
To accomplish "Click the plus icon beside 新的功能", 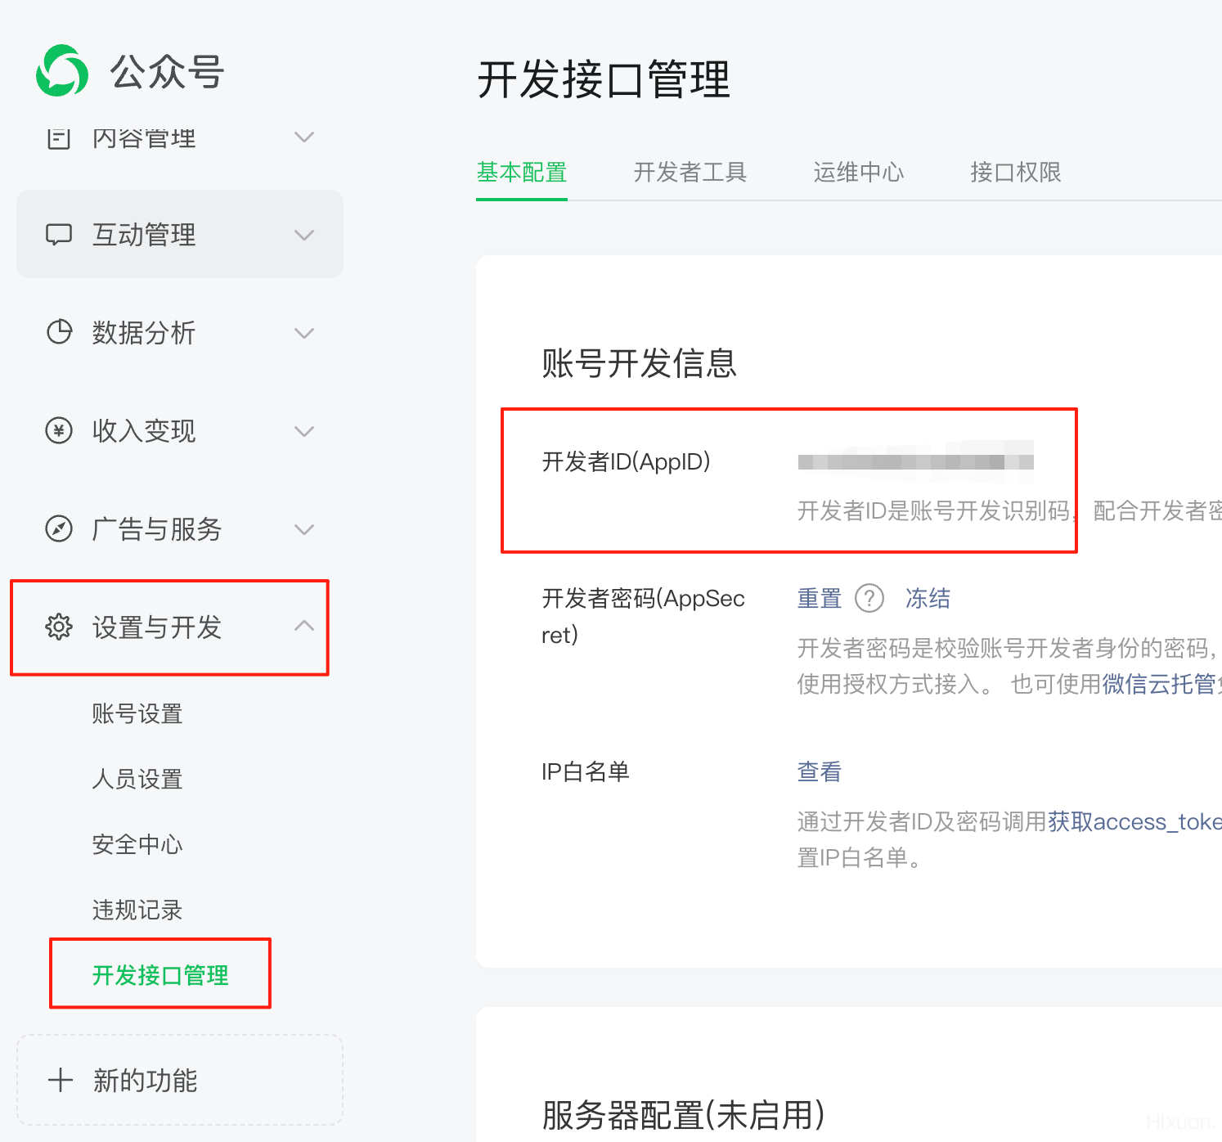I will coord(61,1080).
